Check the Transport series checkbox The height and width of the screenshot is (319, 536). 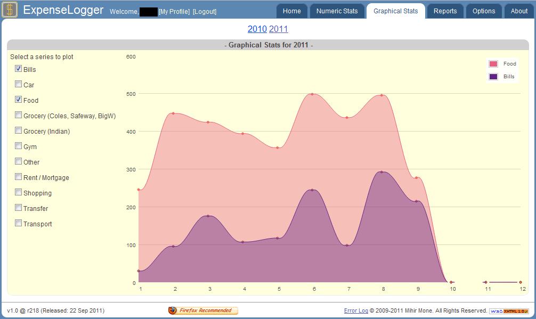[19, 223]
